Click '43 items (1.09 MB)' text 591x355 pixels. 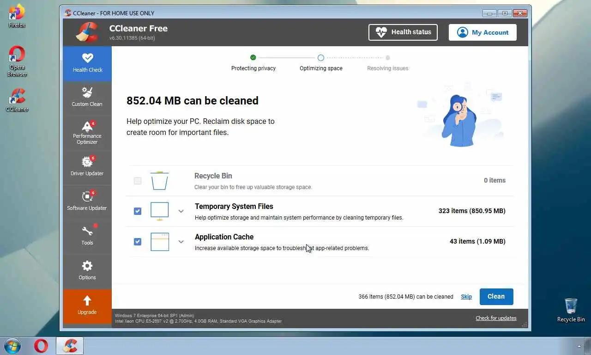coord(477,241)
